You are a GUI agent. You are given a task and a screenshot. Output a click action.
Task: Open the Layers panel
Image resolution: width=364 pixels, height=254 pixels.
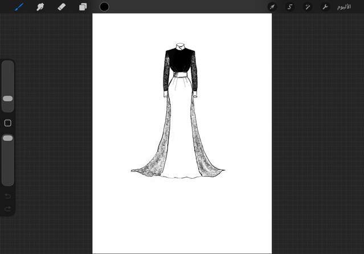coord(83,7)
